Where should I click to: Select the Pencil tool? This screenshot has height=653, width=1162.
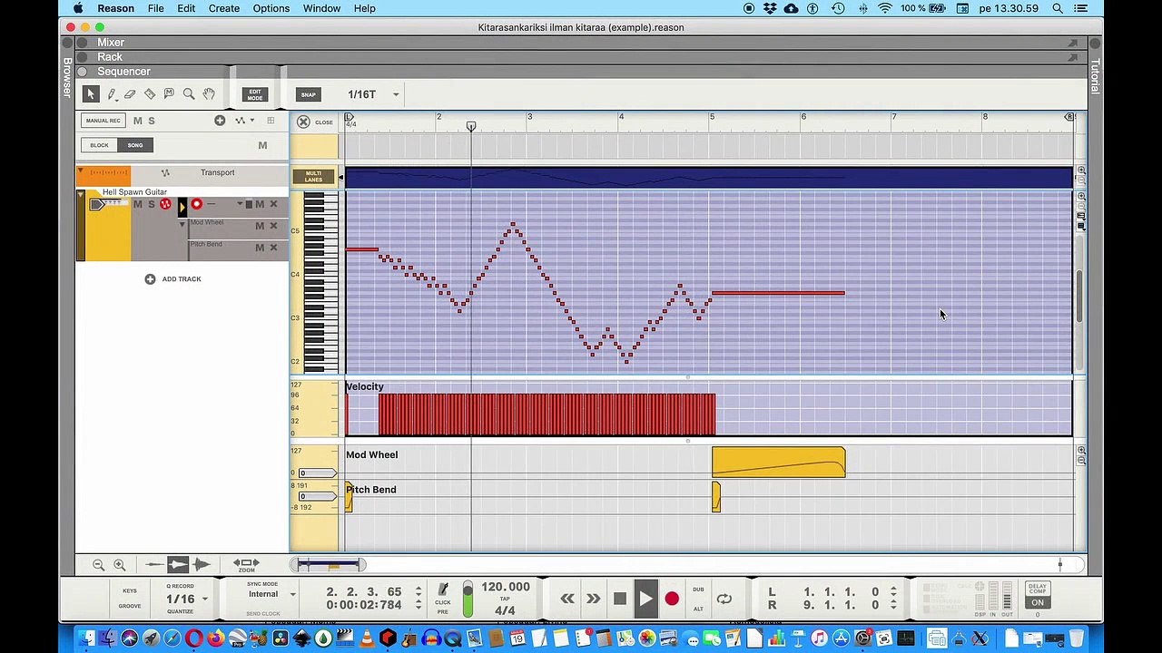pyautogui.click(x=112, y=94)
